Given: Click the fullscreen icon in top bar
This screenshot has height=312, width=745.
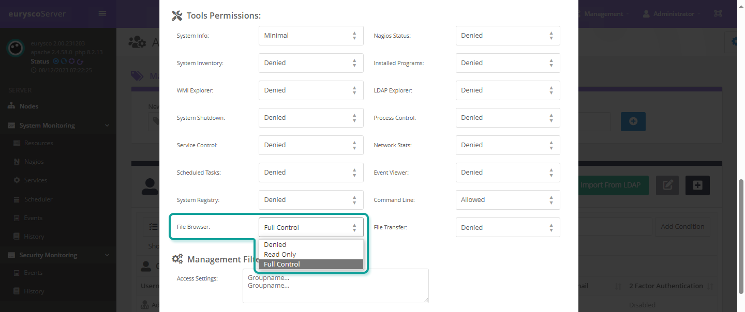Looking at the screenshot, I should (718, 14).
